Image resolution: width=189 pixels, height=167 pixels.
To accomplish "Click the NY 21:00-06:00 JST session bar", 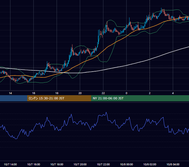I will pos(140,98).
